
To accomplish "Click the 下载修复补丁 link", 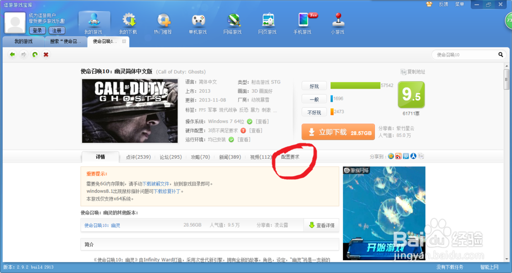I will [167, 192].
